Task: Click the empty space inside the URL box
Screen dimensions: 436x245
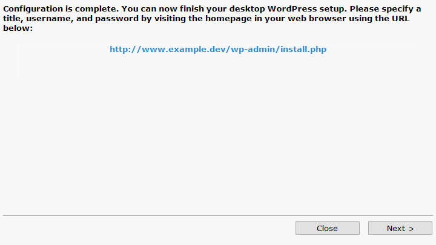Action: click(218, 67)
